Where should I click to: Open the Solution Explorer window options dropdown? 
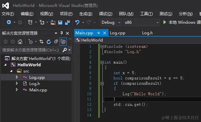coord(56,33)
